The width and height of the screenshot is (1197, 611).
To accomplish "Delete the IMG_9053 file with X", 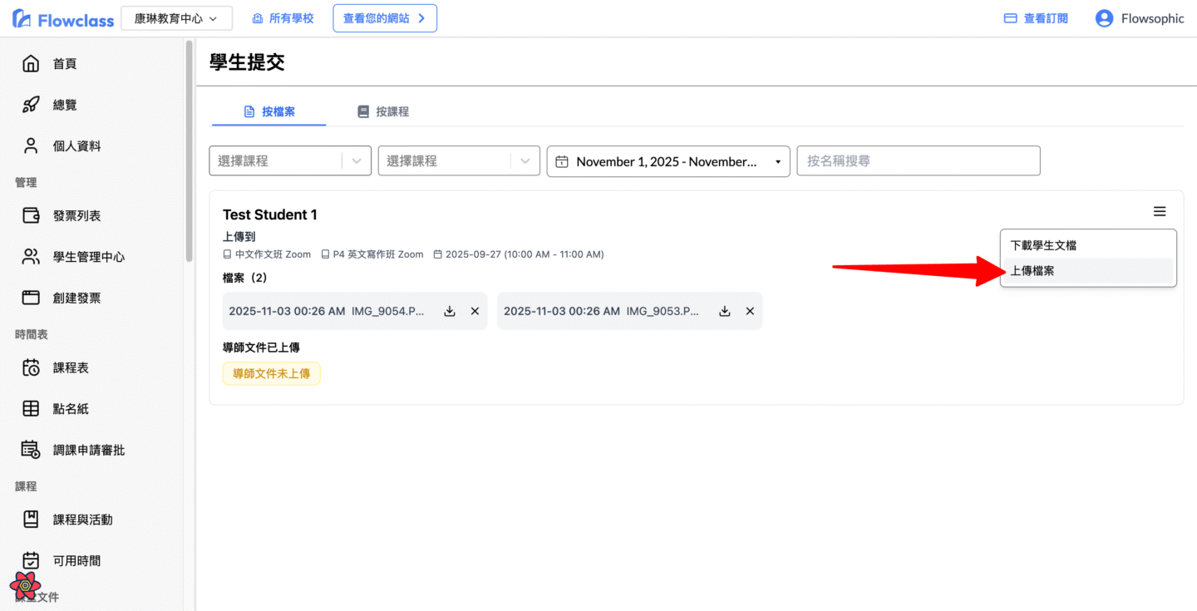I will point(750,311).
